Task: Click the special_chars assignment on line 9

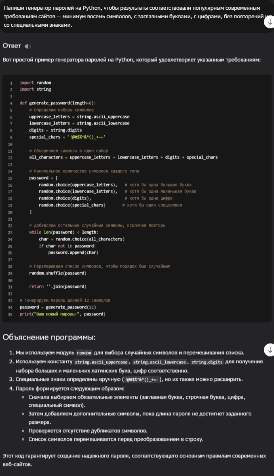Action: coord(67,137)
